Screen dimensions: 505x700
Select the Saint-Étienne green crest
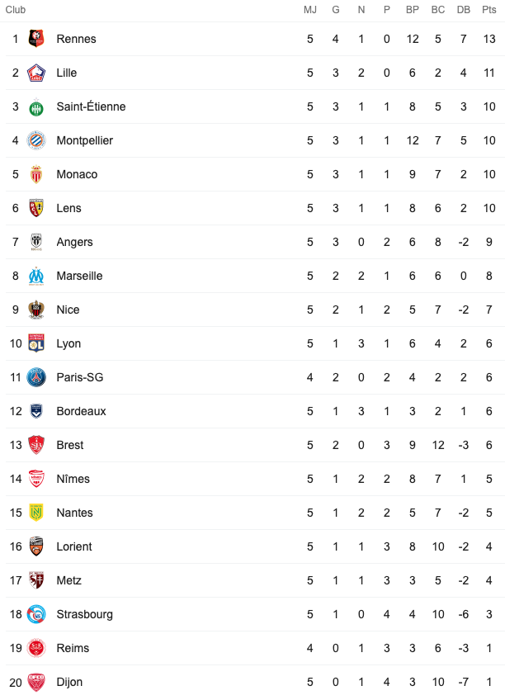tap(36, 107)
